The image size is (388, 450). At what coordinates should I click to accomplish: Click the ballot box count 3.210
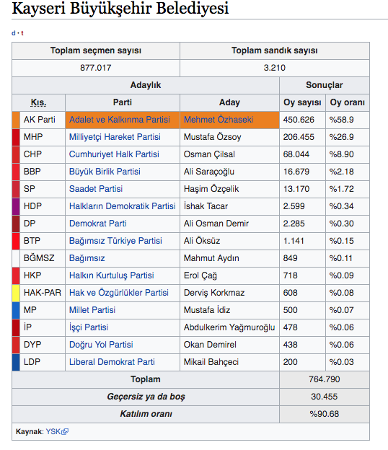click(x=275, y=68)
